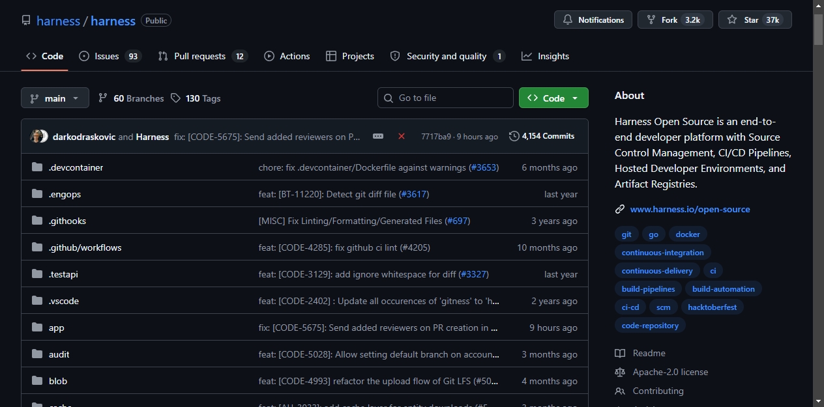Select the code-repository topic tag

(x=650, y=326)
